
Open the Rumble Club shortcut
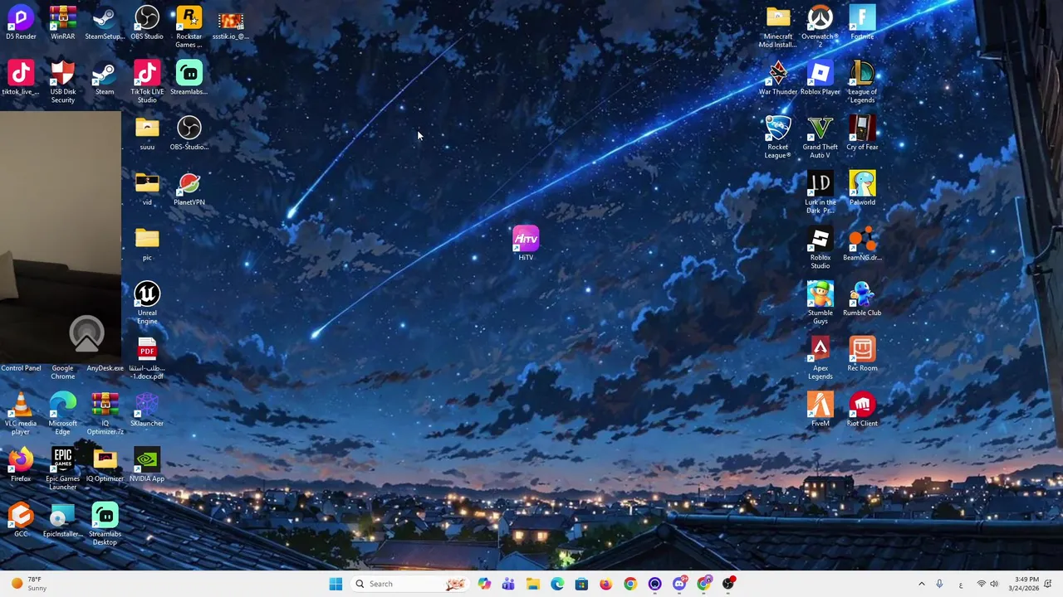click(862, 299)
